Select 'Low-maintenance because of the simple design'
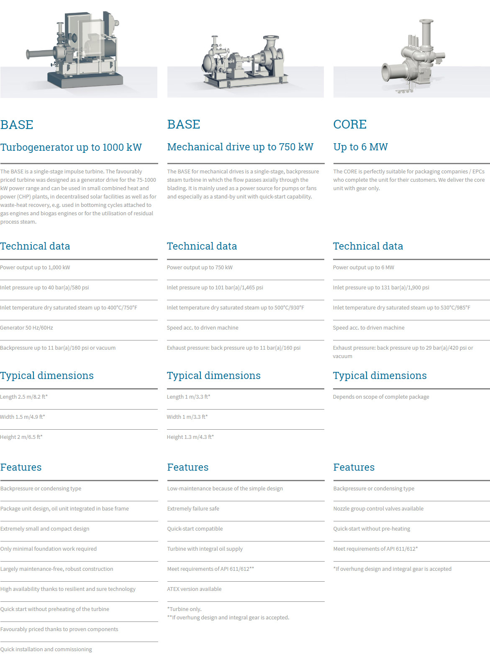Screen dimensions: 490x660 [x=225, y=489]
